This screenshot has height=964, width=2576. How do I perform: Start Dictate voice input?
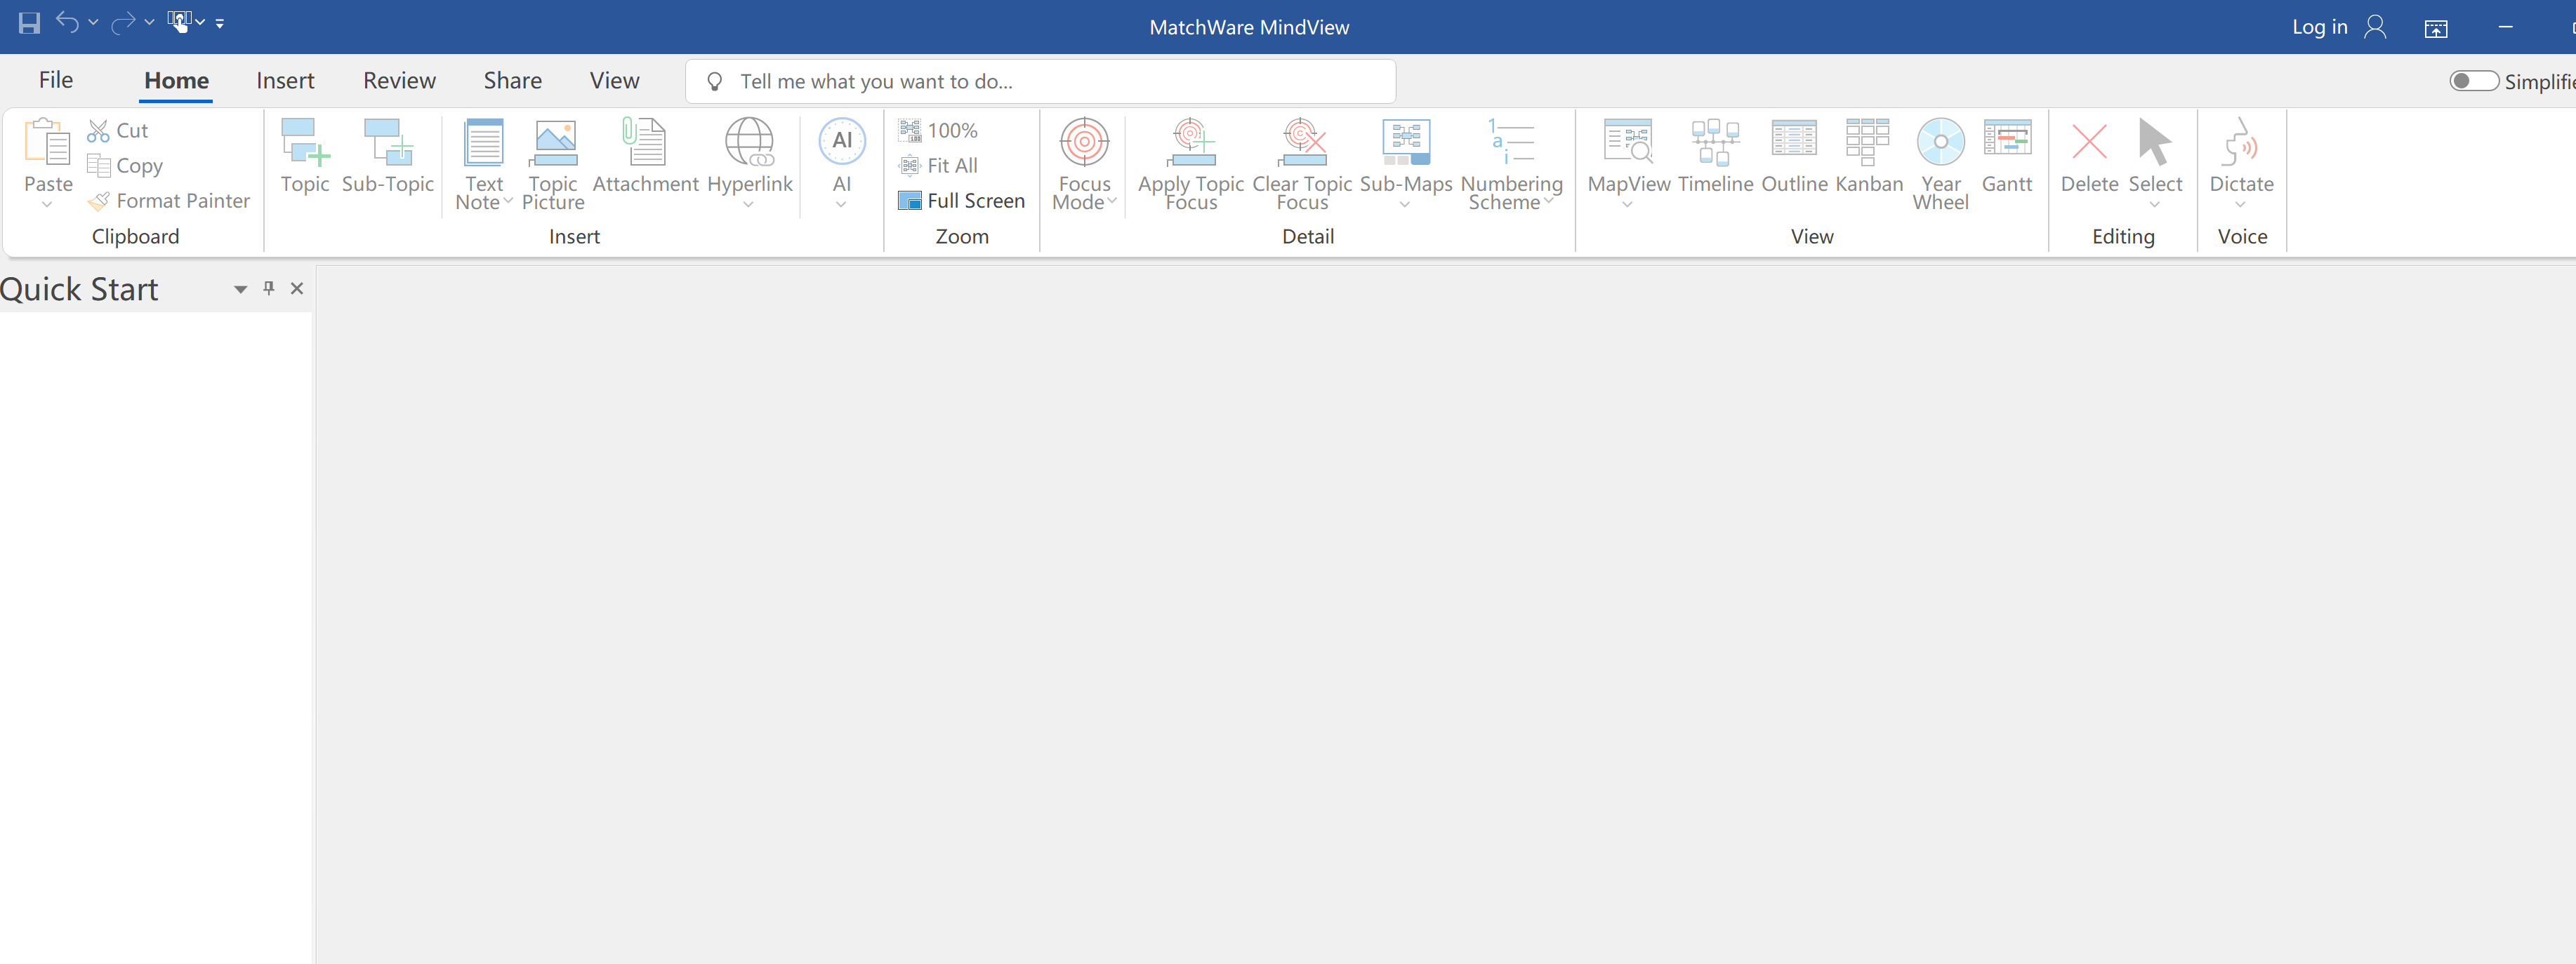click(2241, 156)
